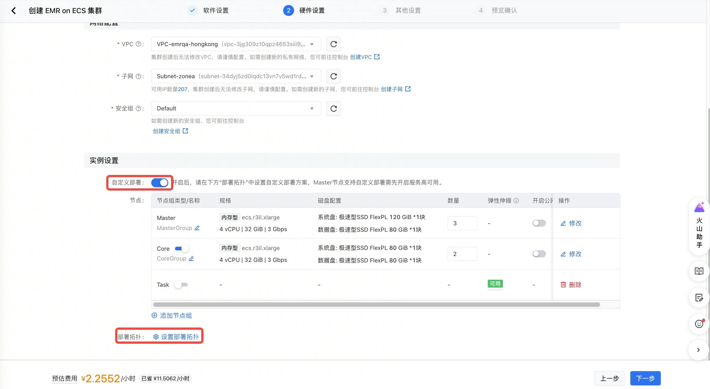Enable the Task node group switch
710x389 pixels.
coord(181,285)
